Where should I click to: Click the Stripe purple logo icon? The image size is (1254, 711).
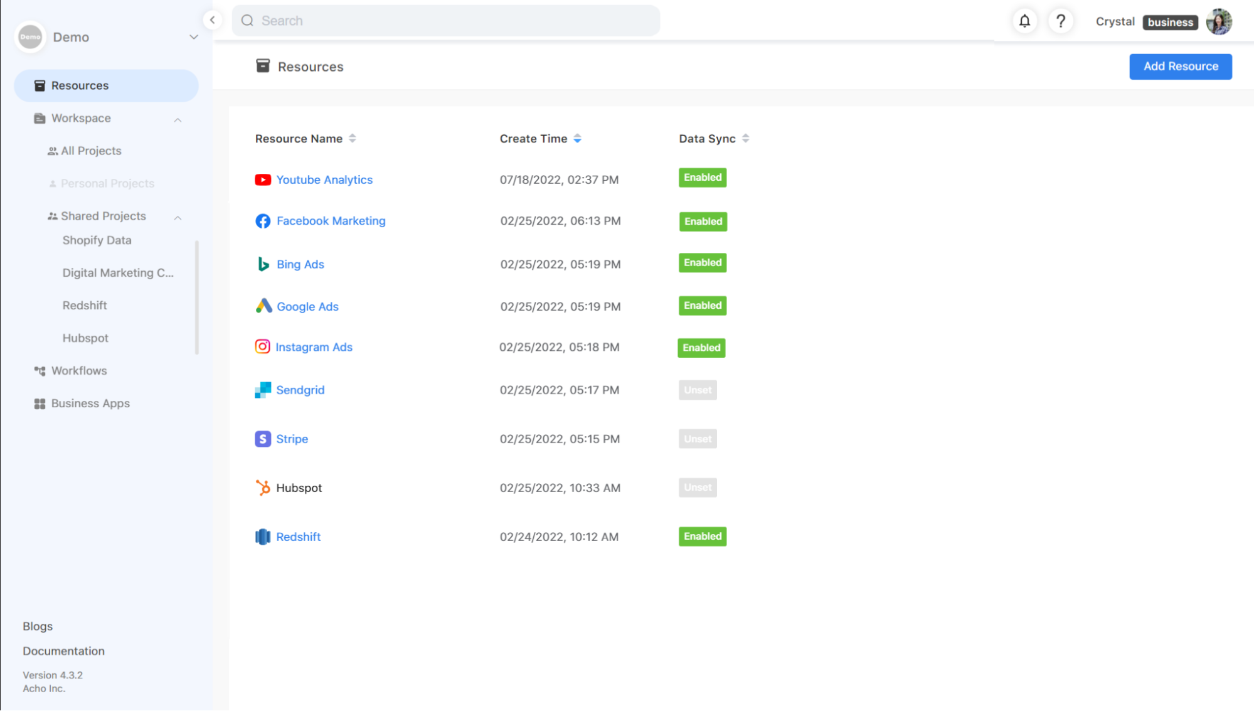coord(263,439)
